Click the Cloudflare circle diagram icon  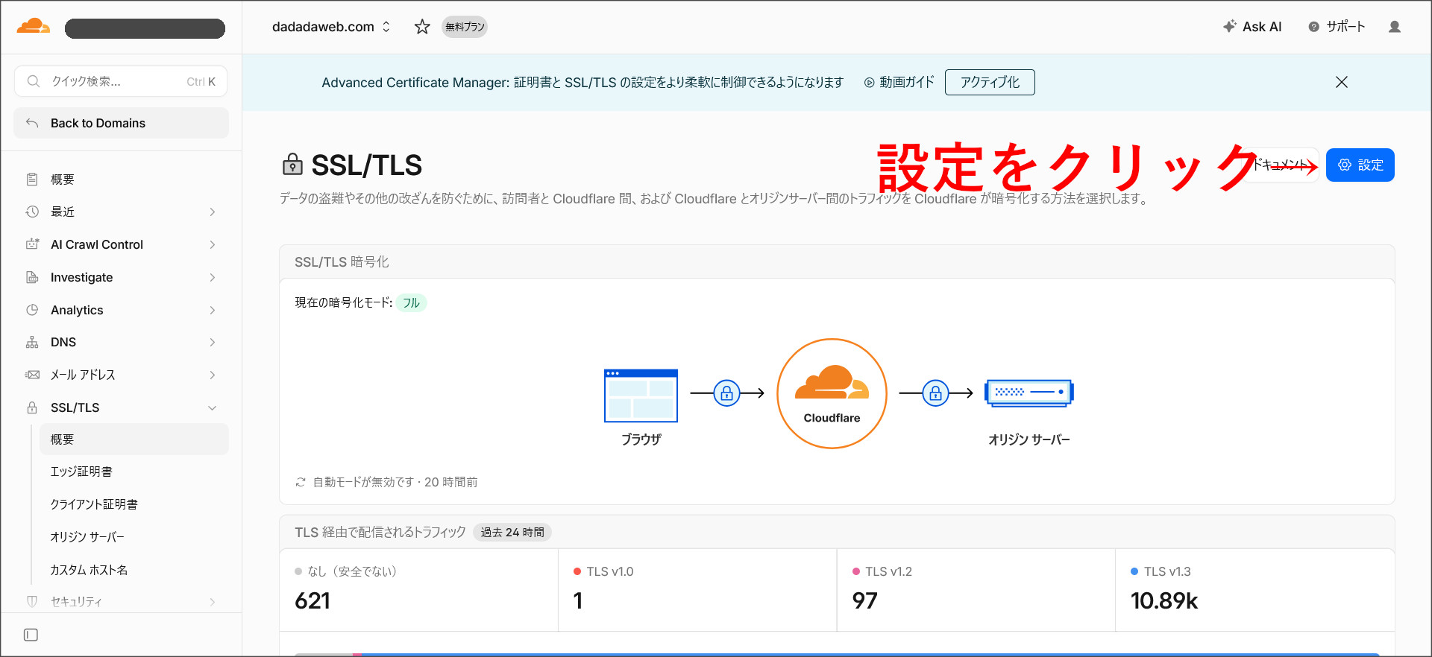[x=832, y=393]
